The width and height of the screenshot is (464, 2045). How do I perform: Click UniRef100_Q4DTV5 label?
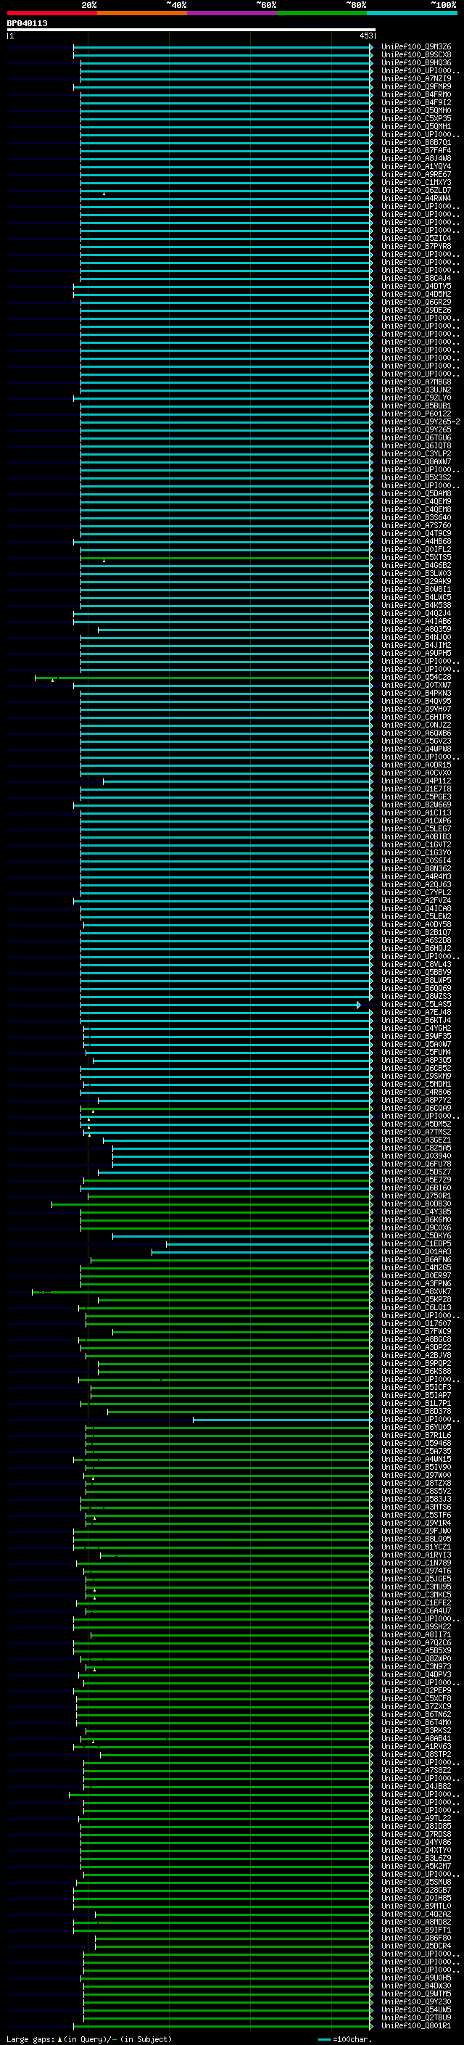tap(415, 287)
